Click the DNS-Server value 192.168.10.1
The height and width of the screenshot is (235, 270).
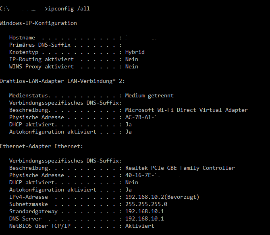tap(145, 219)
